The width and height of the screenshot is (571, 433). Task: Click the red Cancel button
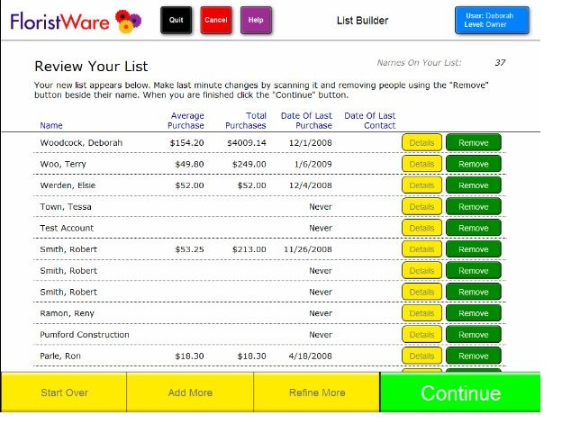216,20
